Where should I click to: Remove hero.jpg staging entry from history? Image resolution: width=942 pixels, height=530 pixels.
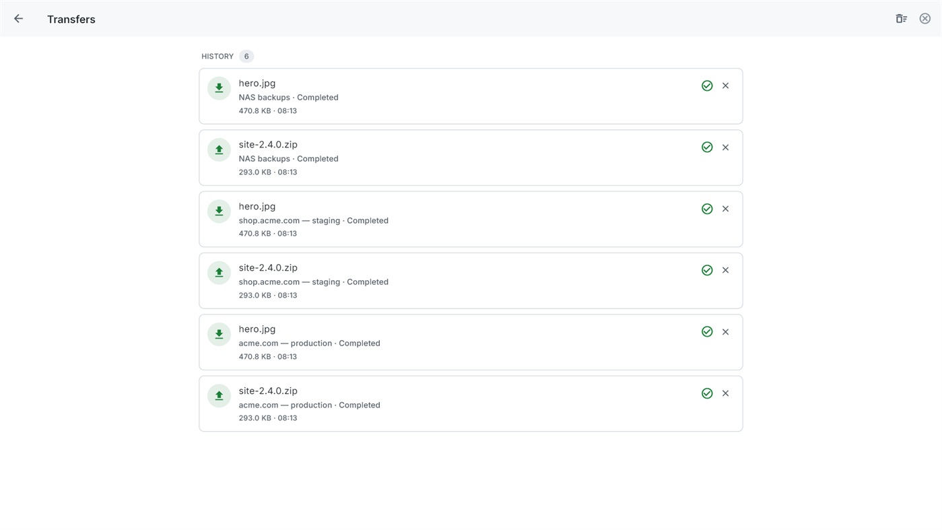point(725,209)
